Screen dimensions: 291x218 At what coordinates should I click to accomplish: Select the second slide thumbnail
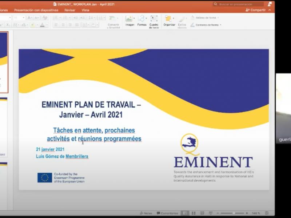[x=4, y=127]
